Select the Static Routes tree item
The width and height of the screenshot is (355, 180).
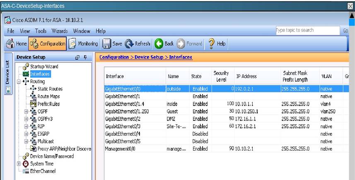click(50, 89)
